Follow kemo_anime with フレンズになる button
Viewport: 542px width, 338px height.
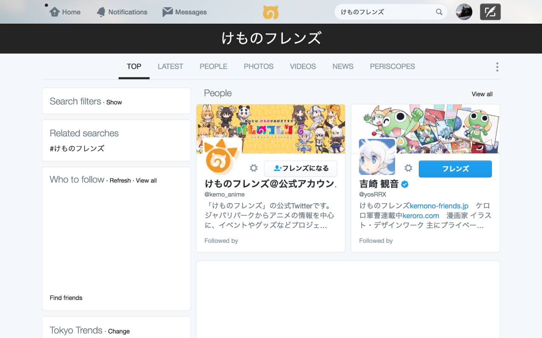301,169
